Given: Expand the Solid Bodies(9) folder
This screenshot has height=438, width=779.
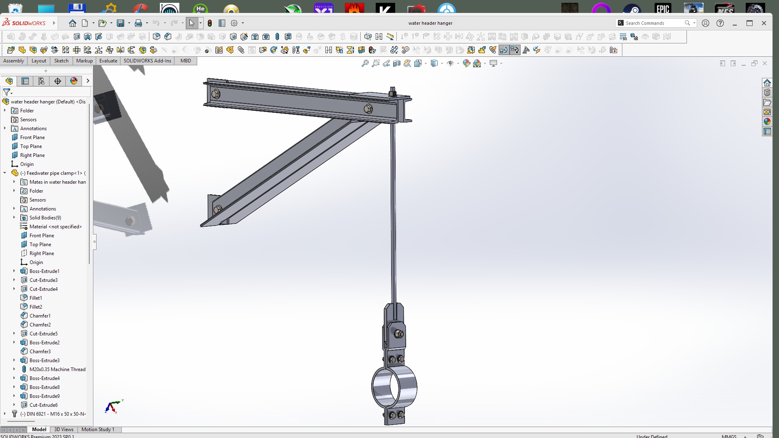Looking at the screenshot, I should [x=14, y=218].
